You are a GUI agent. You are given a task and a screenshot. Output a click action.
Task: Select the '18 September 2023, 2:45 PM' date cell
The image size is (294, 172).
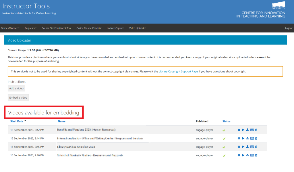pos(27,147)
